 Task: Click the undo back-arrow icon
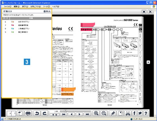37,113
